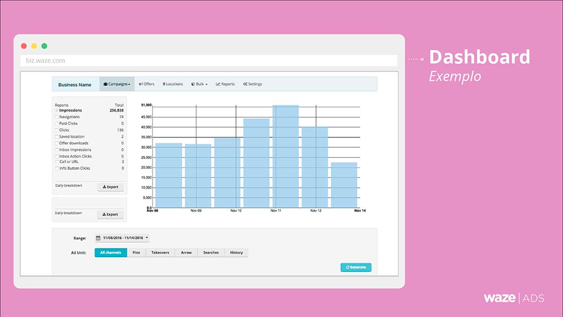Image resolution: width=563 pixels, height=317 pixels.
Task: Click the Nov 10 axis label
Action: (x=236, y=210)
